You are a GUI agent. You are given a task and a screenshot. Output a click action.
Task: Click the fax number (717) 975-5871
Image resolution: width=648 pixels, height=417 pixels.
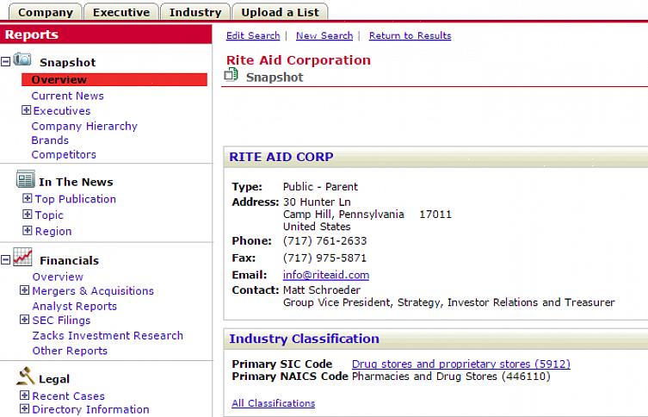tap(324, 258)
